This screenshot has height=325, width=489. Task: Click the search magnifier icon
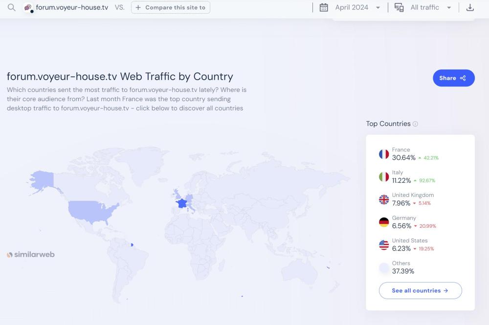click(x=12, y=7)
